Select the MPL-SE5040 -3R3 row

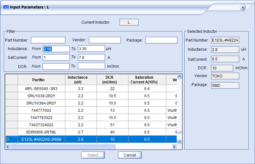tap(41, 89)
